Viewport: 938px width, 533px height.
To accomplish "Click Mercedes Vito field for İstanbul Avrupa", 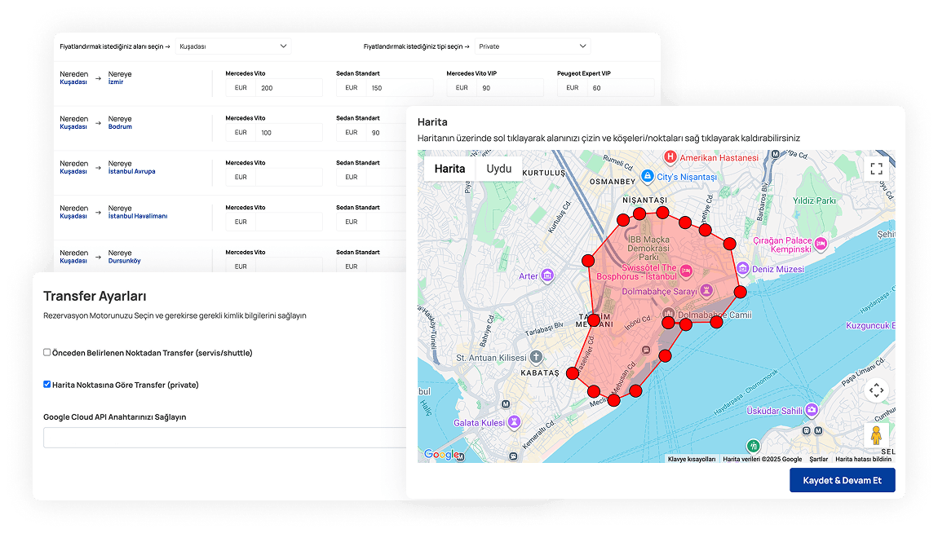I will click(289, 177).
